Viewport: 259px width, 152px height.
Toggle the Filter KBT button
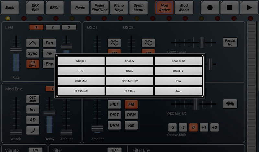(x=115, y=150)
